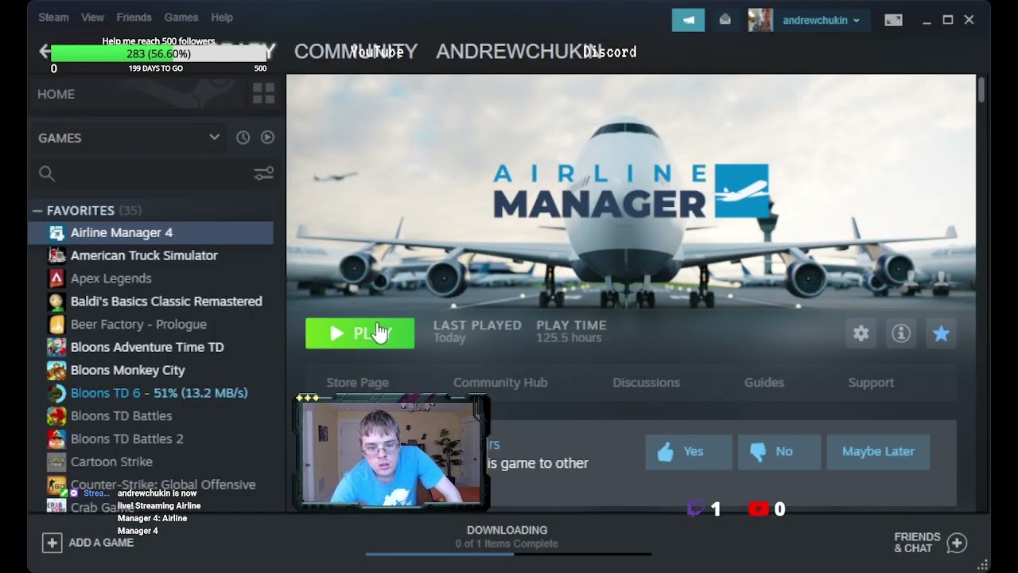Open the ANDREWCHUKIN profile tab
The width and height of the screenshot is (1018, 573).
pyautogui.click(x=519, y=52)
